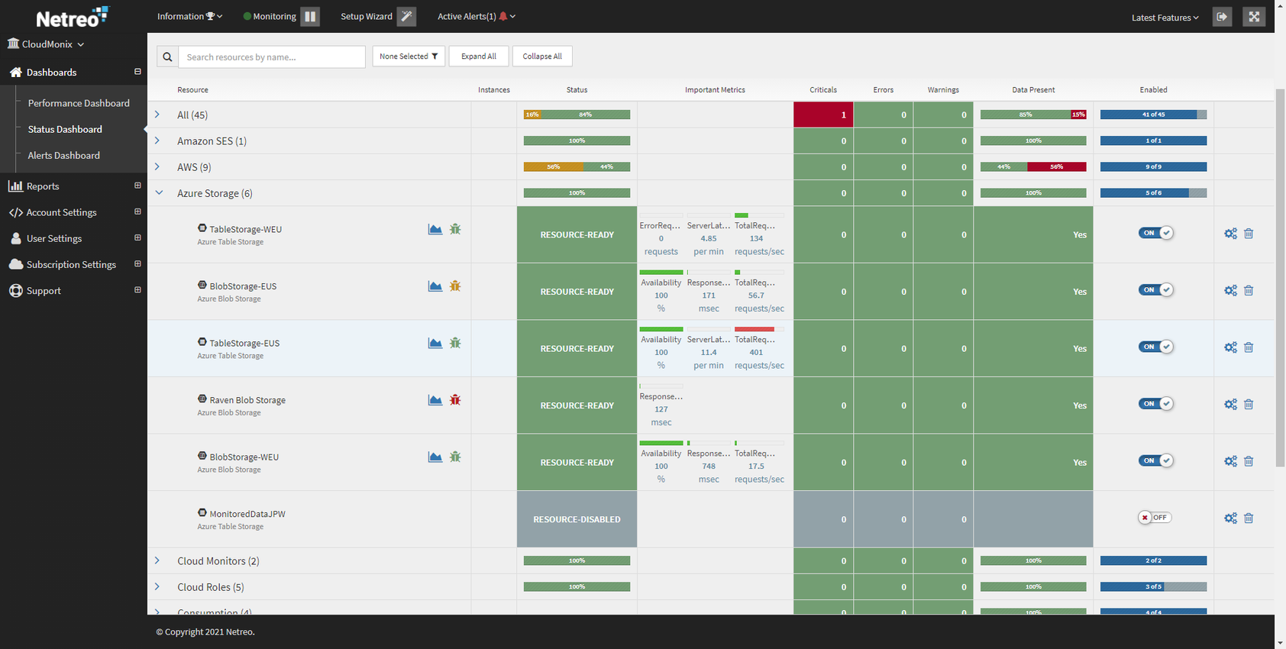Expand the Amazon SES (1) group
Image resolution: width=1286 pixels, height=649 pixels.
(x=157, y=140)
